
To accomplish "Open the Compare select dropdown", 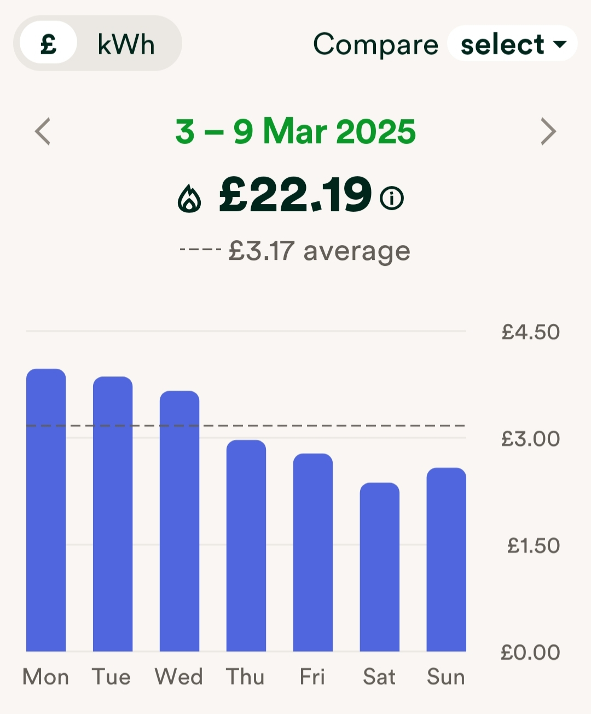I will (x=512, y=44).
